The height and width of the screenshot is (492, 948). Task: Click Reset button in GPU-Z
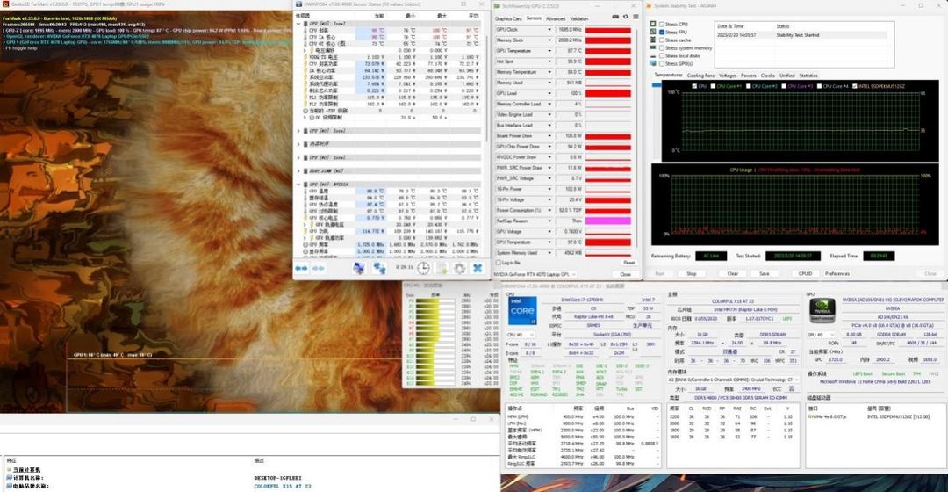coord(628,263)
